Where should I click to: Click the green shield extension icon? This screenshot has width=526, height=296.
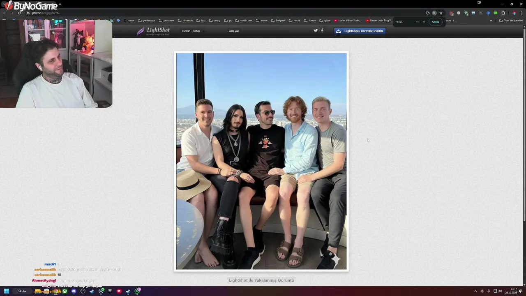(466, 13)
